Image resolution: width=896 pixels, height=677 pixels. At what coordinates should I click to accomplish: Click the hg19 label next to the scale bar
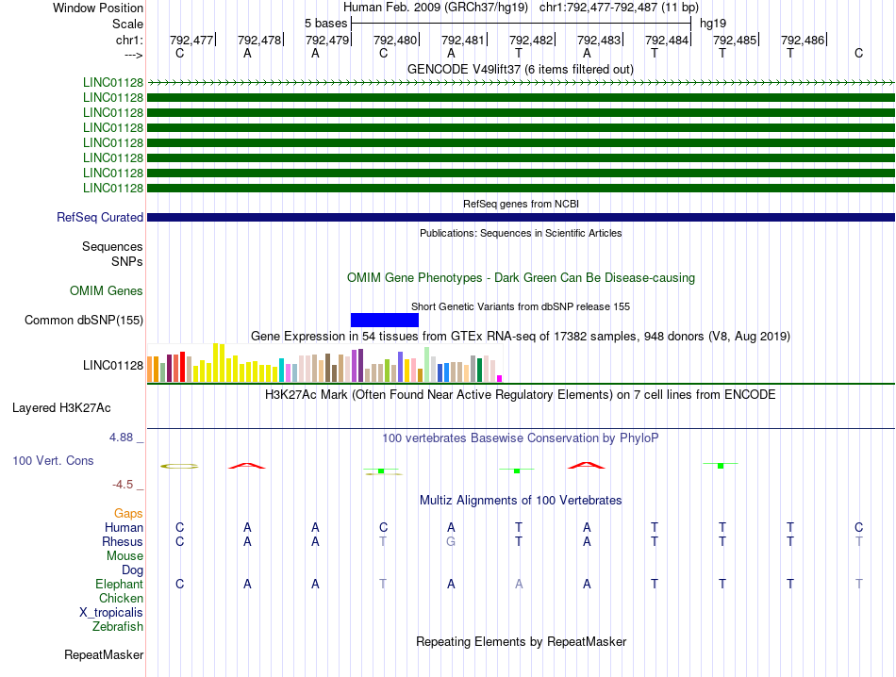click(713, 24)
